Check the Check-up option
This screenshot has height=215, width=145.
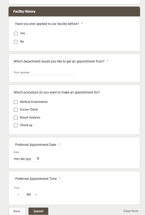16,125
